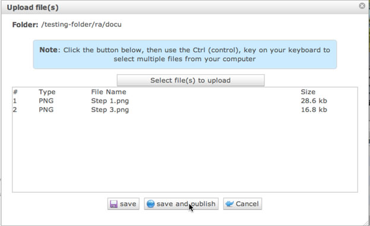Screen dimensions: 370x226
Task: Click the 28.6 kb size entry
Action: tap(314, 101)
